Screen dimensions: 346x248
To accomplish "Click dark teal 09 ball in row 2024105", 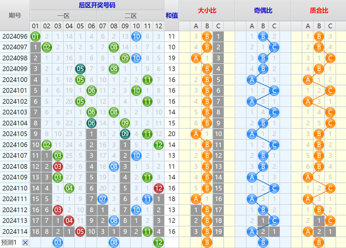I will (x=125, y=134).
